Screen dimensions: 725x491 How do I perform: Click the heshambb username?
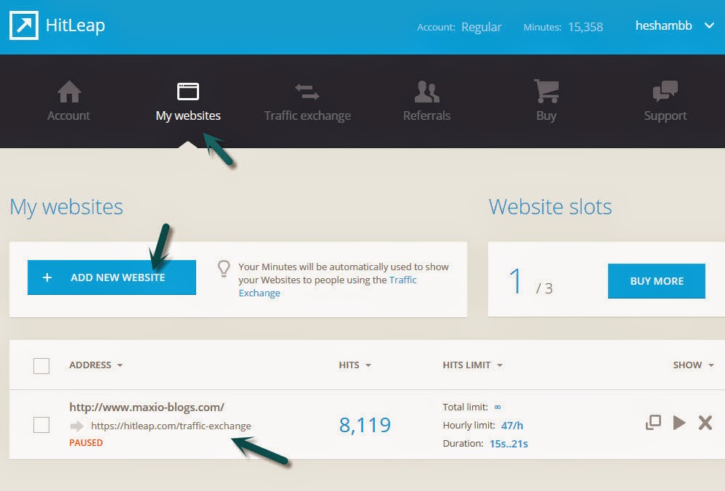click(663, 25)
